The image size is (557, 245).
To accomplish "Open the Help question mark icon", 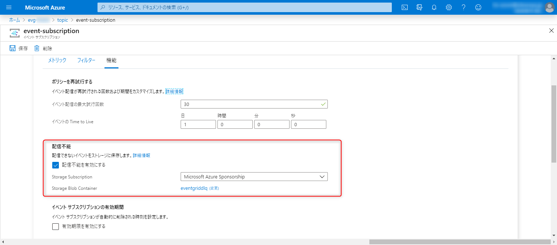I will pyautogui.click(x=464, y=7).
